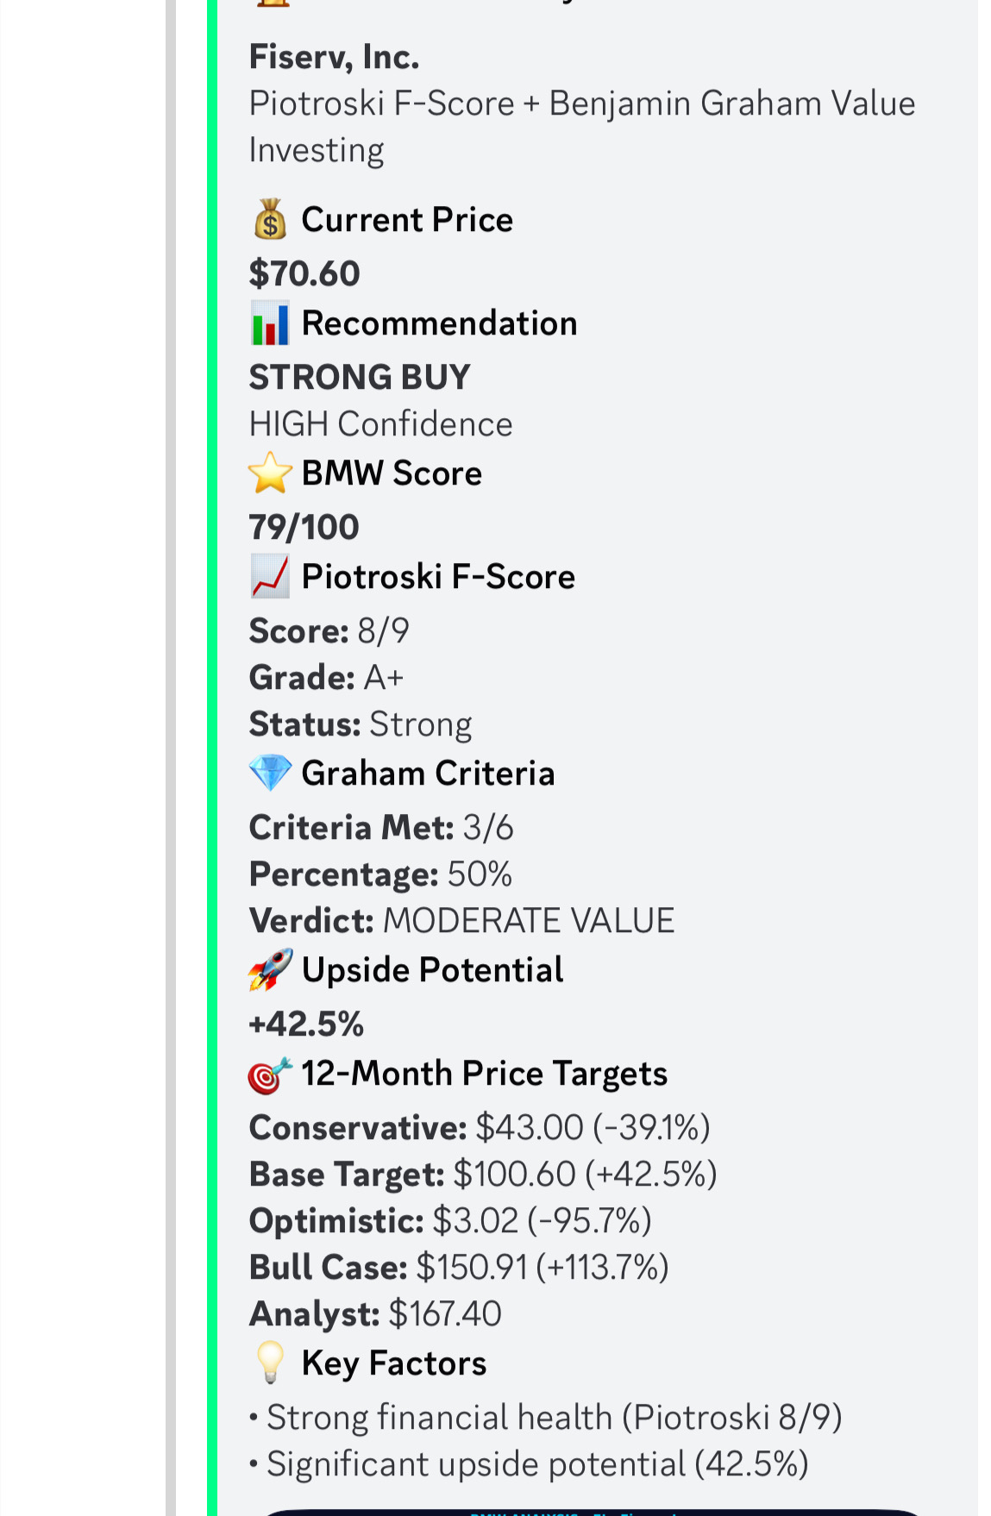Click the rocket emoji by Upside Potential

coord(270,970)
